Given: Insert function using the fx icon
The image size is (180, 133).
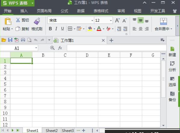Looking at the screenshot, I should [x=60, y=48].
